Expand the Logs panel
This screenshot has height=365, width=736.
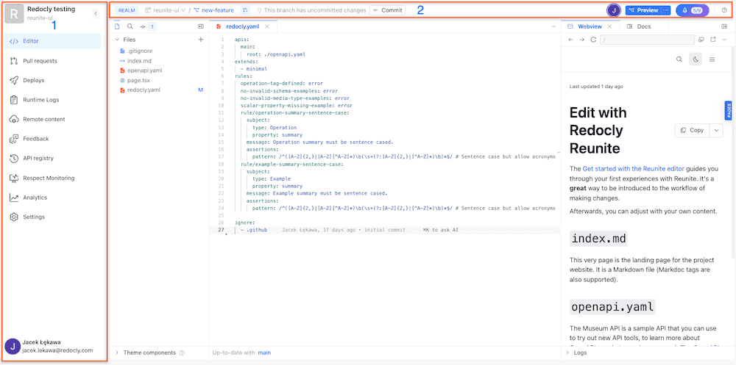click(567, 353)
